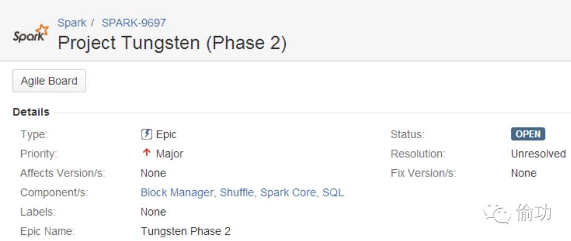Click the Major priority text

[170, 154]
